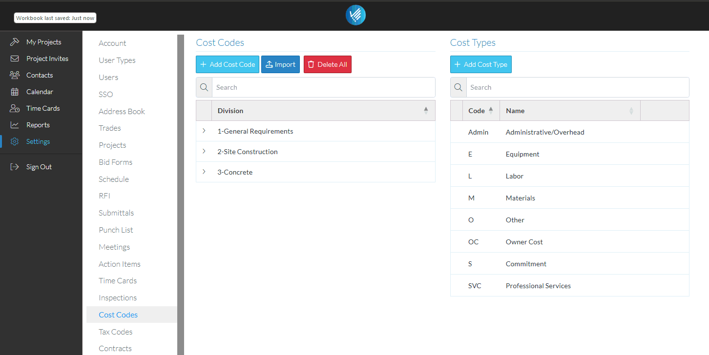Select the Professional Services row
Viewport: 709px width, 355px height.
[569, 286]
